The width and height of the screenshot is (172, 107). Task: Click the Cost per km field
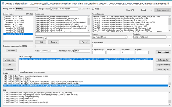[x=128, y=53]
